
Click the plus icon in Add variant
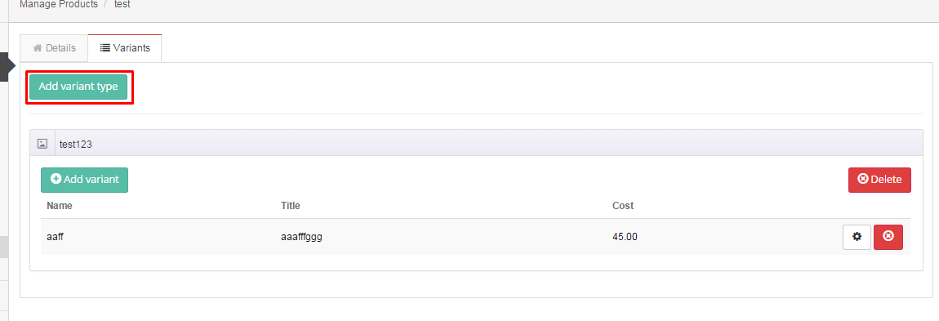tap(56, 178)
